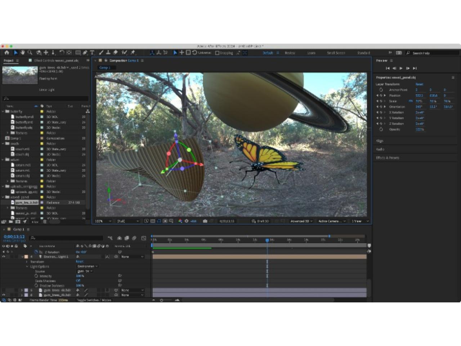461x346 pixels.
Task: Click the timeline zoom slider
Action: click(x=162, y=300)
